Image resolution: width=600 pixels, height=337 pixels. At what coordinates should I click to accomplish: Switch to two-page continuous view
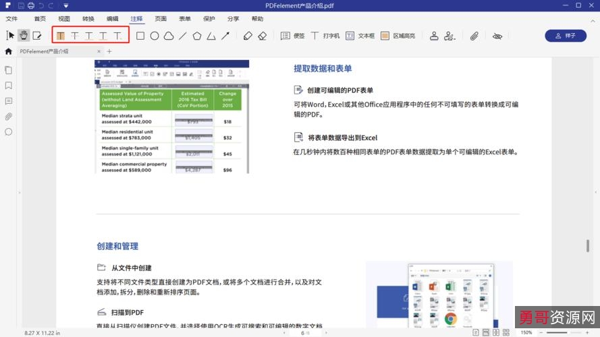click(506, 332)
